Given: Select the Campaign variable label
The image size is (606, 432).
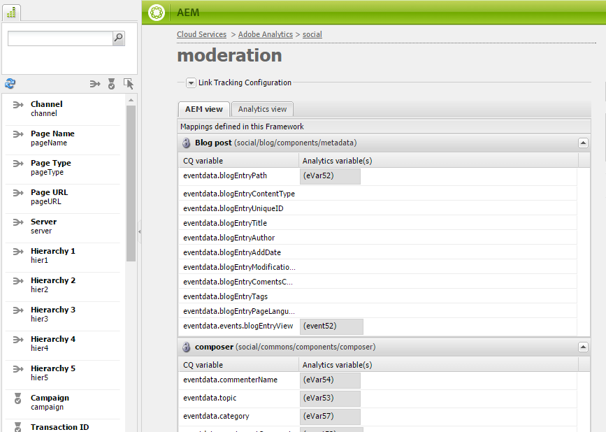Looking at the screenshot, I should pos(50,398).
